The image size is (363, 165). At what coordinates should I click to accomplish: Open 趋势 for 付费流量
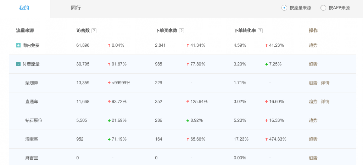click(313, 64)
